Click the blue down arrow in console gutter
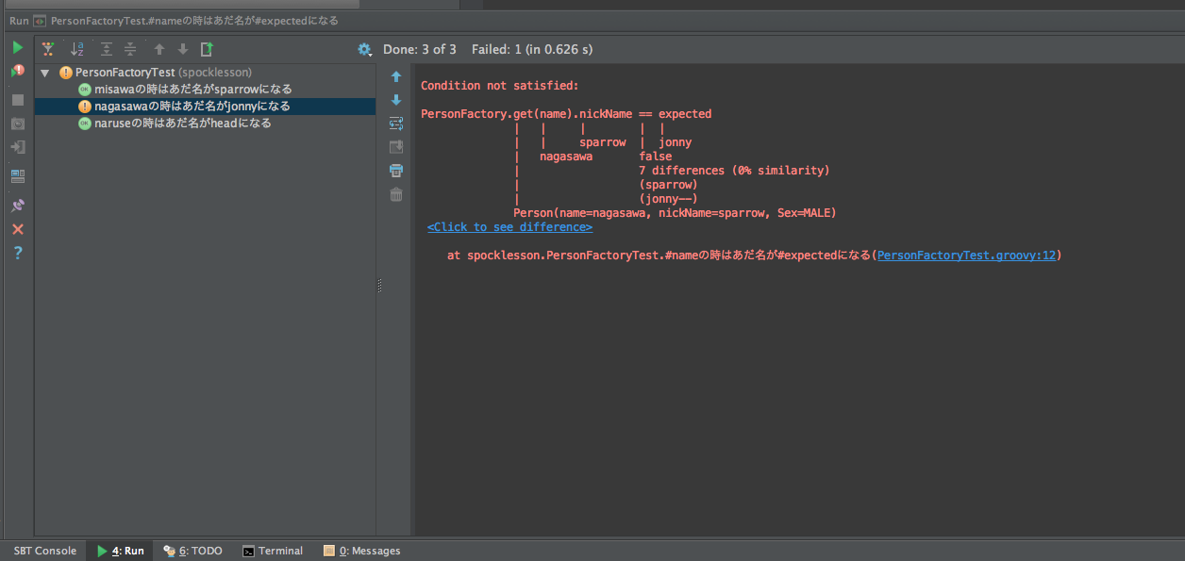The image size is (1185, 561). [x=396, y=100]
